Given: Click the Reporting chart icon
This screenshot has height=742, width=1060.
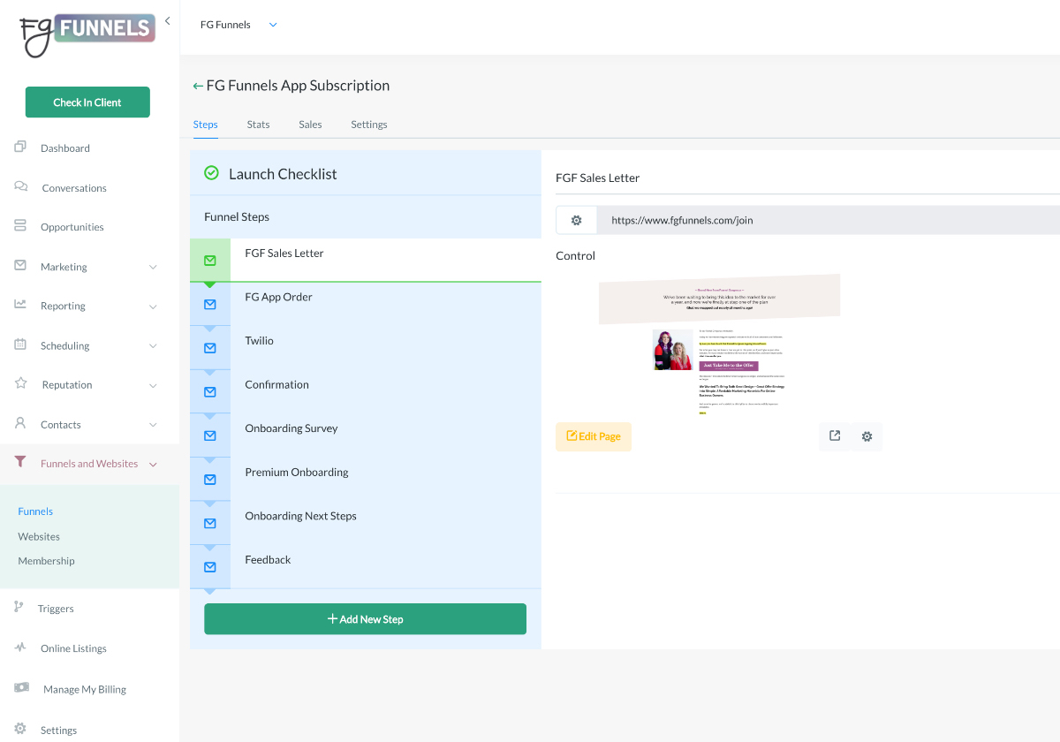Looking at the screenshot, I should coord(20,305).
